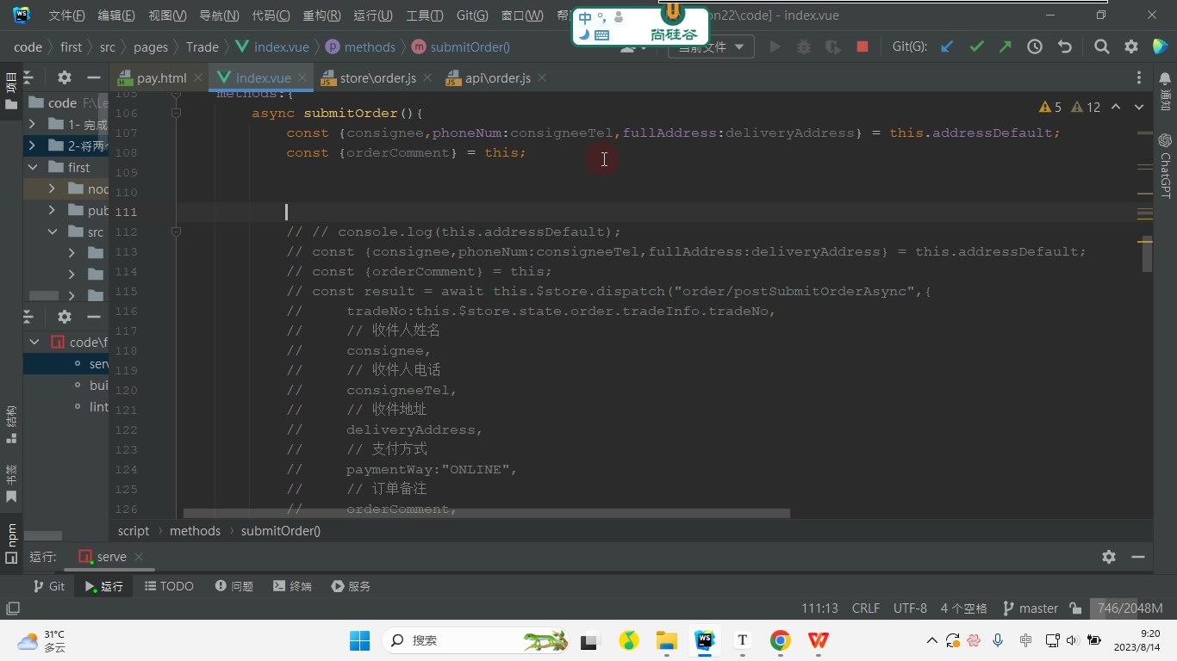
Task: Open Search Everywhere magnifier icon
Action: pos(1101,47)
